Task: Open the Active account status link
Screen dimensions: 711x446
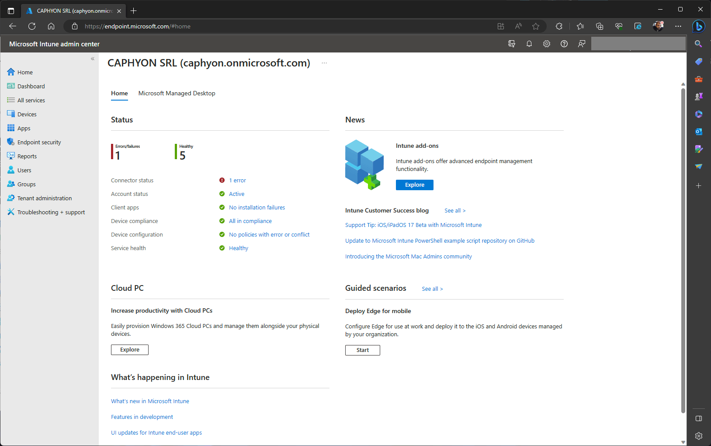Action: [x=236, y=194]
